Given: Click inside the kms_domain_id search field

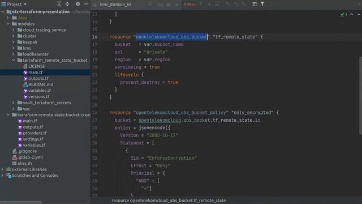Looking at the screenshot, I should coord(122,5).
